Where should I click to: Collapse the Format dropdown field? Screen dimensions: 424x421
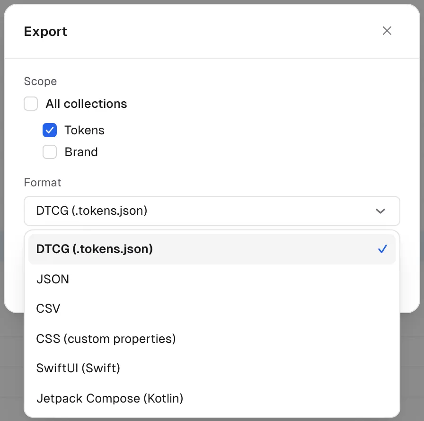point(212,211)
